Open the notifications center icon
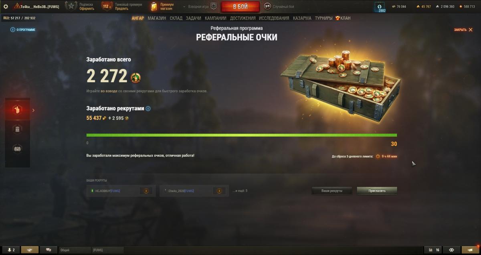The image size is (481, 255). pyautogui.click(x=471, y=250)
